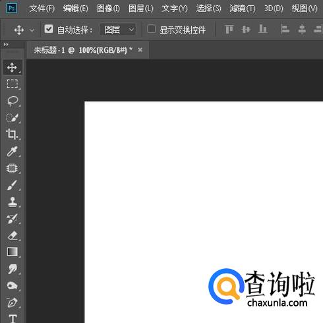Click the align top edges button
Viewport: 323px width, 323px height.
pos(229,29)
